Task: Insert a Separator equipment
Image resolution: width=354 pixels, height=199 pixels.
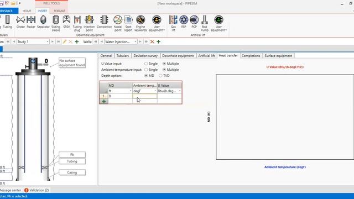Action: 43,22
